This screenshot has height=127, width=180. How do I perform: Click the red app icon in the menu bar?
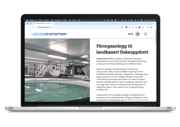tap(119, 20)
